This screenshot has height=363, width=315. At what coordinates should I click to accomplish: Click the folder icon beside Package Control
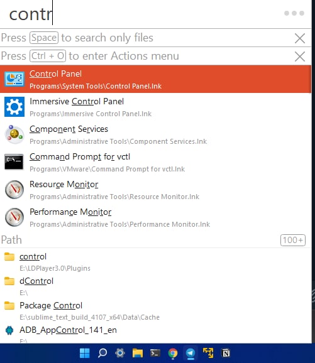9,306
